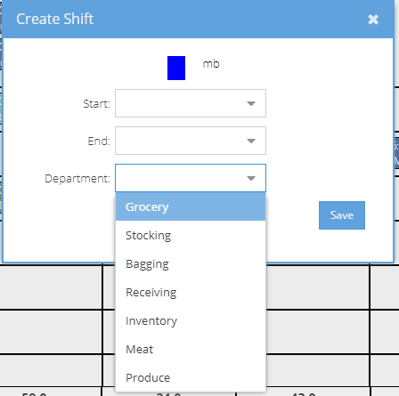The image size is (399, 396).
Task: Click the Create Shift title bar
Action: 199,20
